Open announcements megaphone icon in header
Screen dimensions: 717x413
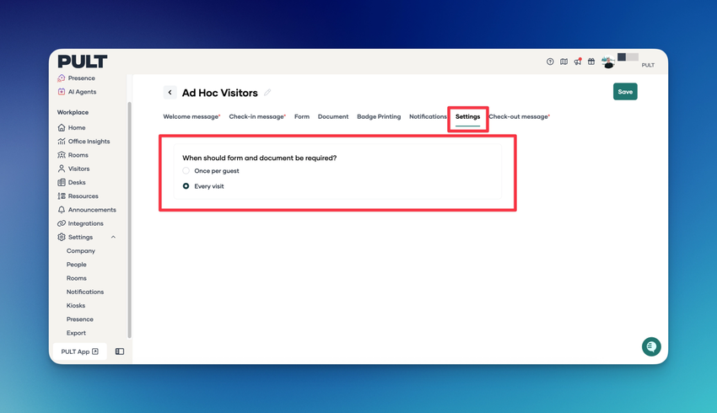pyautogui.click(x=577, y=62)
